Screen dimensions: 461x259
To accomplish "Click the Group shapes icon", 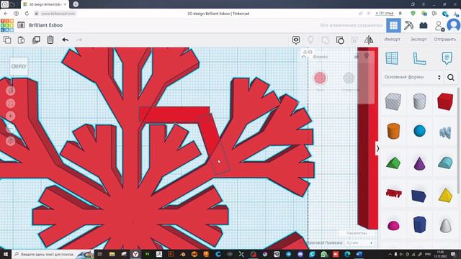I will coord(326,40).
